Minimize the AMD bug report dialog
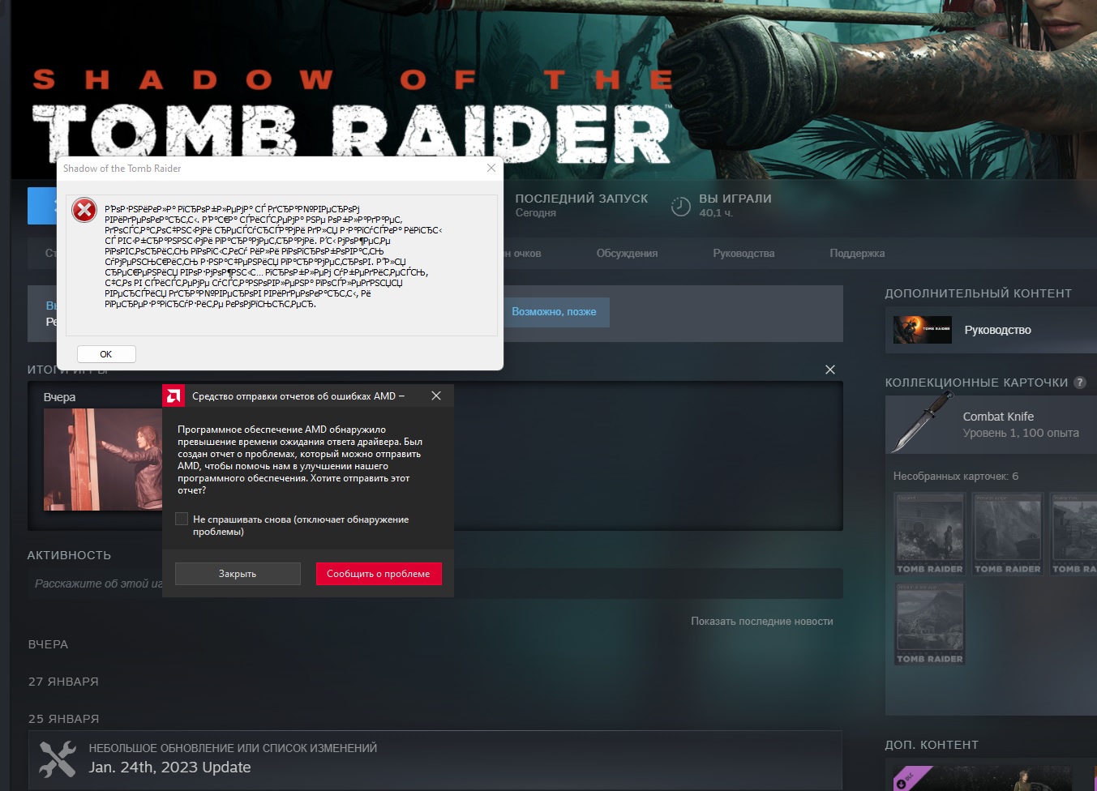Screen dimensions: 1097x791 point(402,395)
